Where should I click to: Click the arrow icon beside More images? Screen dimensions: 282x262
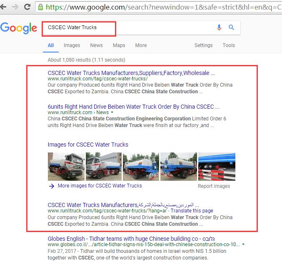click(x=52, y=186)
